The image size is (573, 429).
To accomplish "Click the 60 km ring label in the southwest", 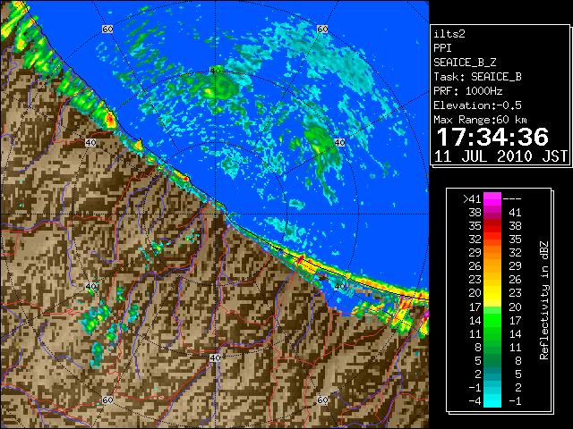I will 107,400.
